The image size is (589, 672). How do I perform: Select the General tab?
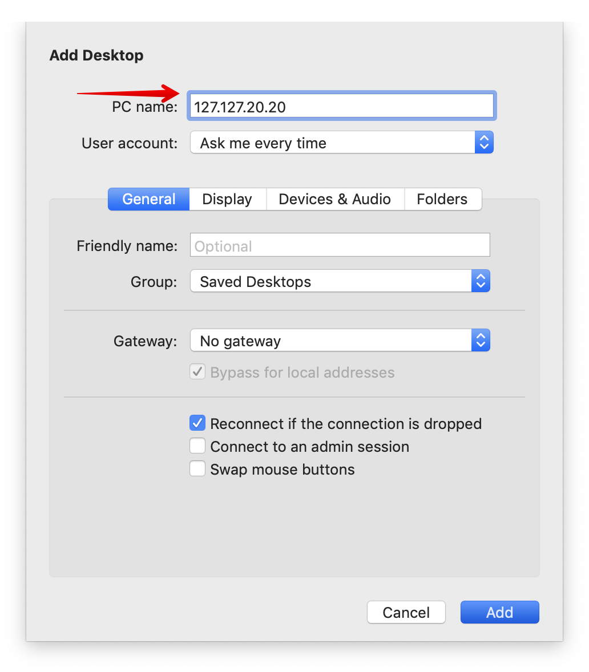pos(148,199)
